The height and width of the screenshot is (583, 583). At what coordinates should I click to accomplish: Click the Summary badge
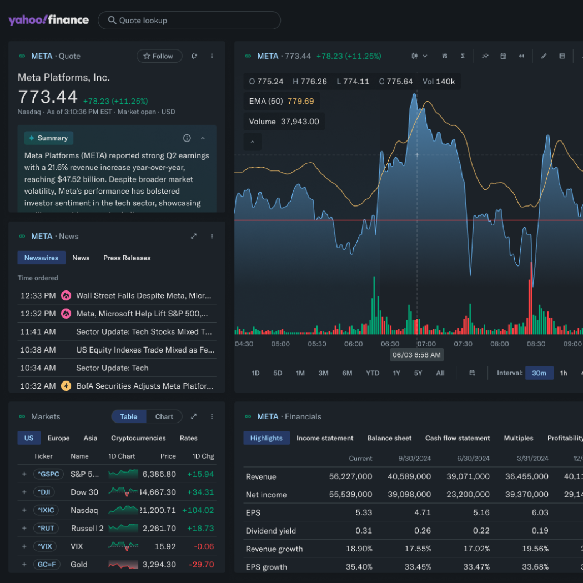pos(49,138)
